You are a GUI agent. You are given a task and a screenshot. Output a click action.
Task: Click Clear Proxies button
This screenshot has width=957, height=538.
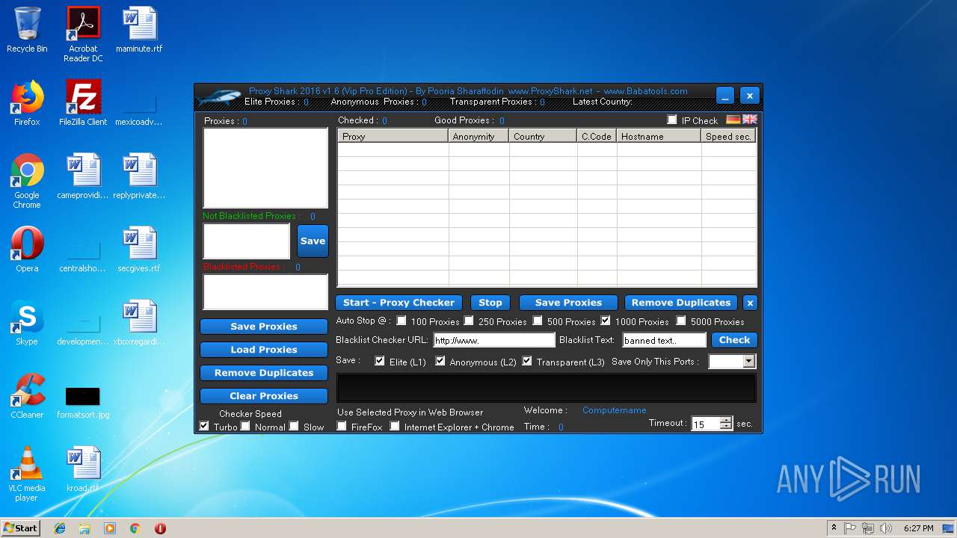point(264,396)
